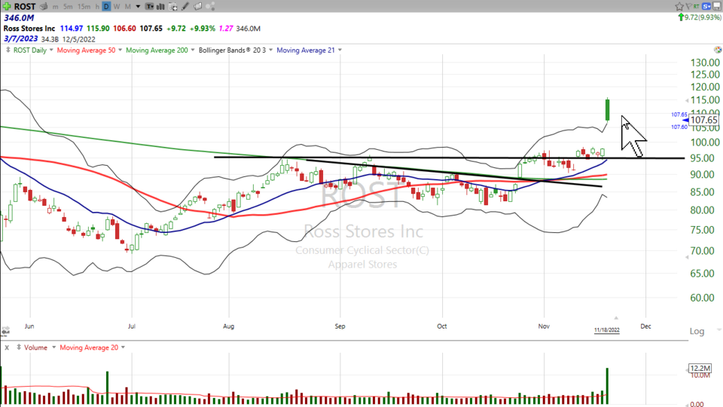The height and width of the screenshot is (407, 723).
Task: Click the ROST Daily plot label
Action: pos(30,50)
